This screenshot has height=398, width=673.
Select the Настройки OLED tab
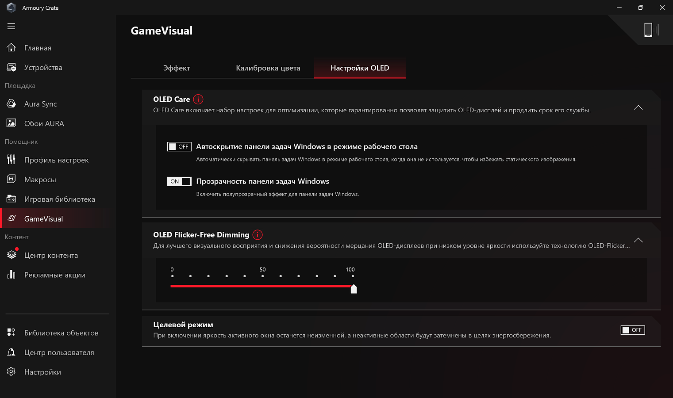[360, 68]
